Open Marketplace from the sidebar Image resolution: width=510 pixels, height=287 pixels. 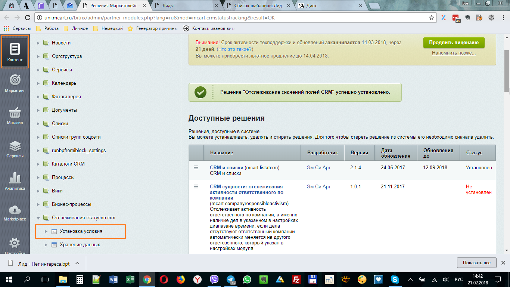15,213
